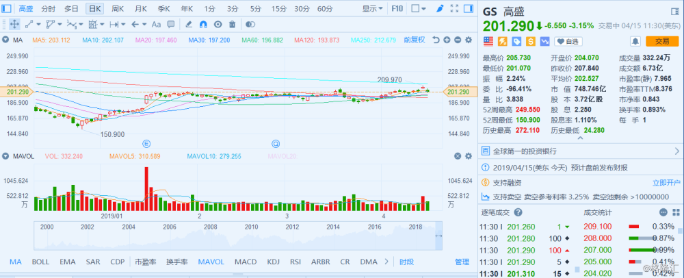Viewport: 684px width, 278px height.
Task: Open the paintbrush drawing toolbar icon
Action: point(440,8)
